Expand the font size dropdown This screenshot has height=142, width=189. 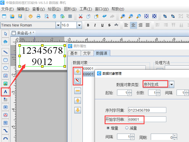[x=79, y=25]
